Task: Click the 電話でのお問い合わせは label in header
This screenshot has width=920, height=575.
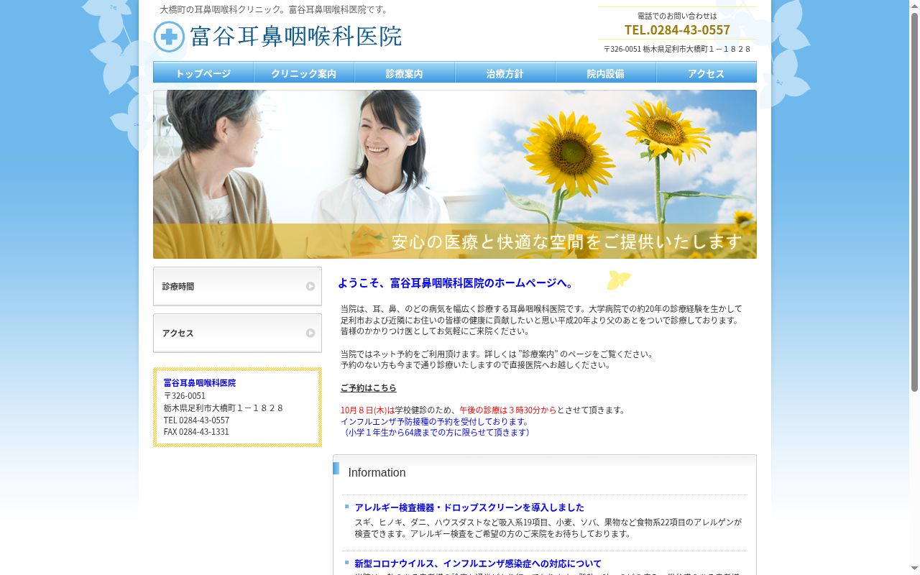Action: [677, 16]
